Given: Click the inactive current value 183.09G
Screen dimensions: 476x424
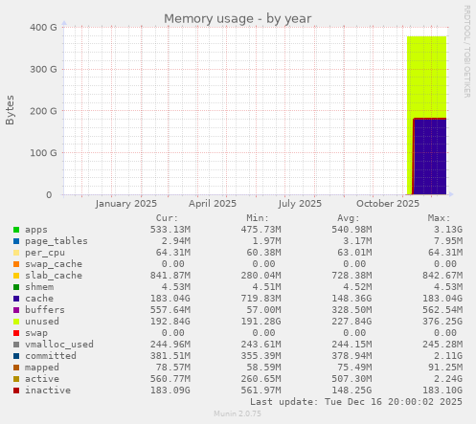Looking at the screenshot, I should [170, 391].
